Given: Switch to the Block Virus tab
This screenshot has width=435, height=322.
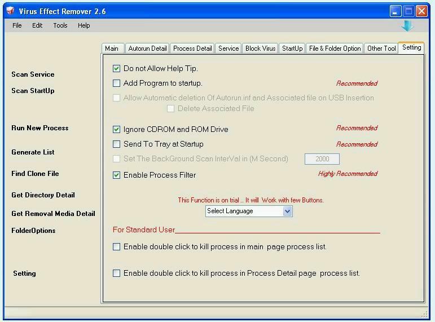Looking at the screenshot, I should pos(260,48).
